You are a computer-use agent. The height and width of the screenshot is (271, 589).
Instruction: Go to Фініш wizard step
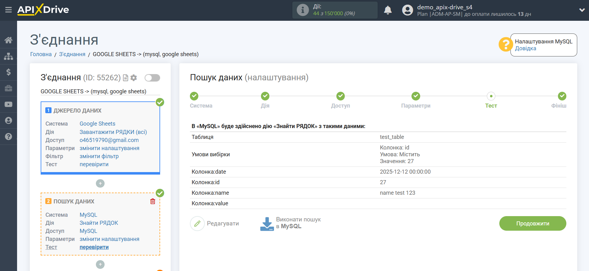tap(562, 96)
